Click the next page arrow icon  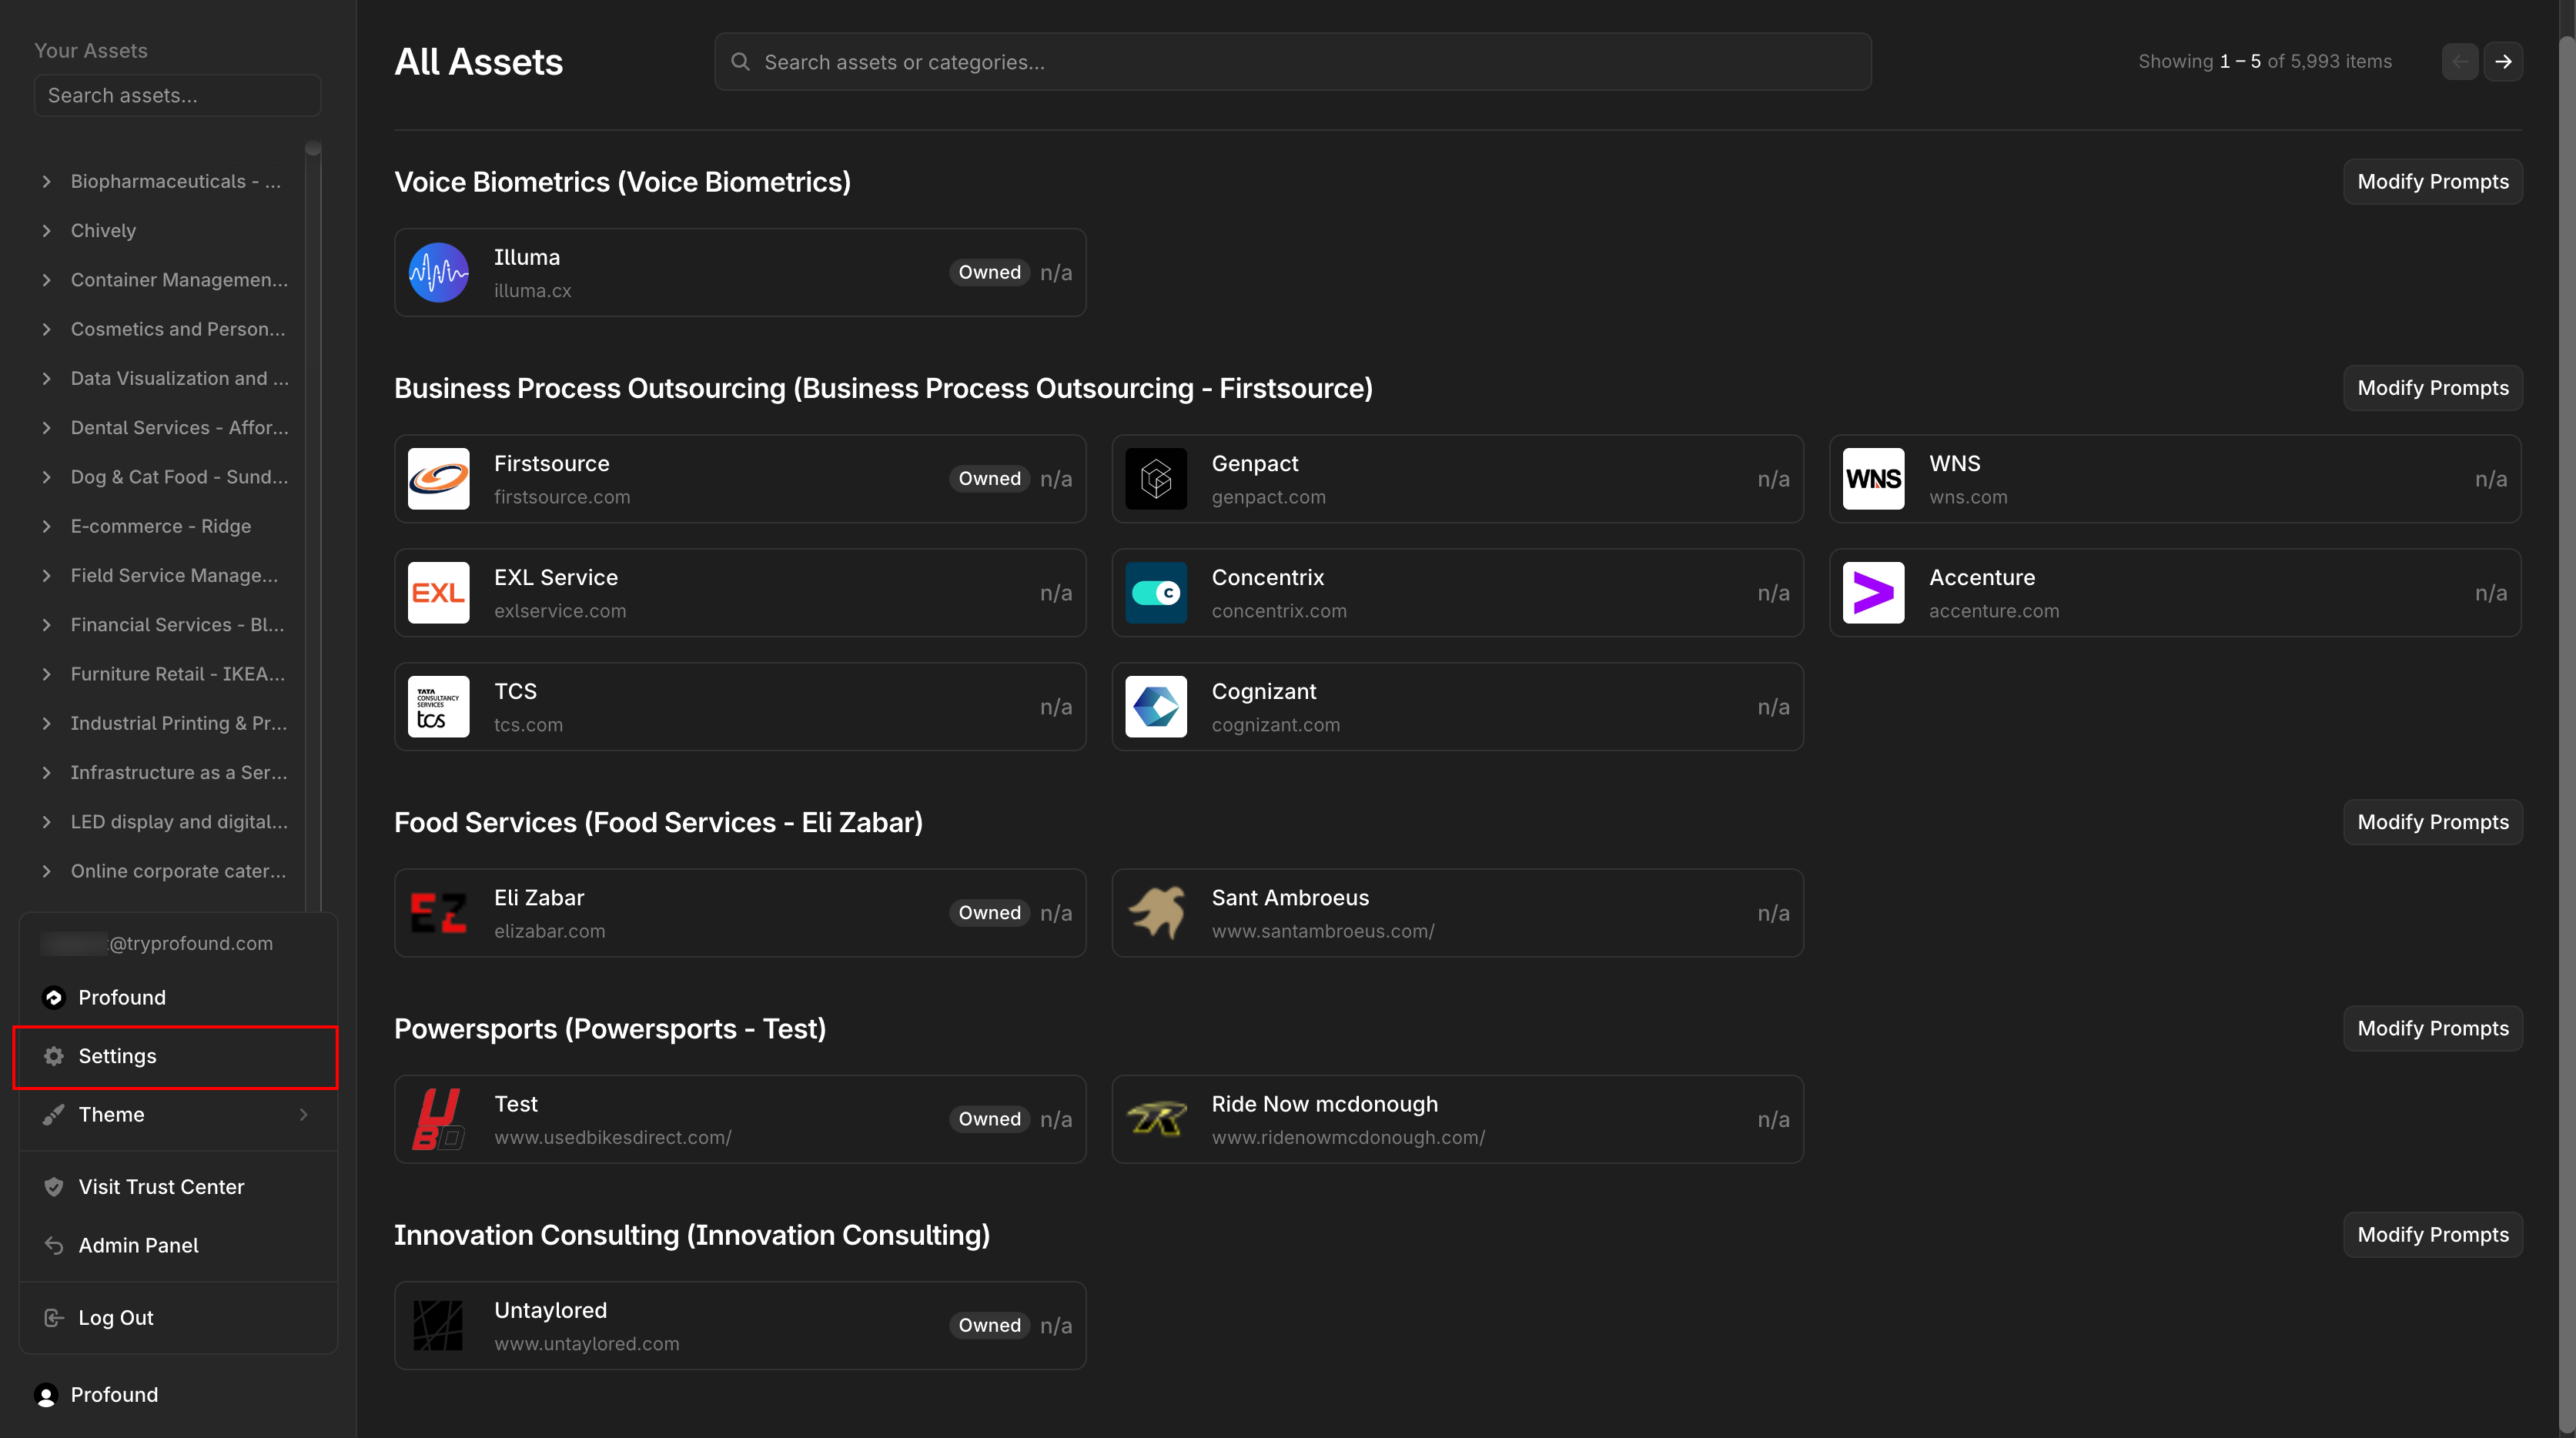click(2503, 61)
